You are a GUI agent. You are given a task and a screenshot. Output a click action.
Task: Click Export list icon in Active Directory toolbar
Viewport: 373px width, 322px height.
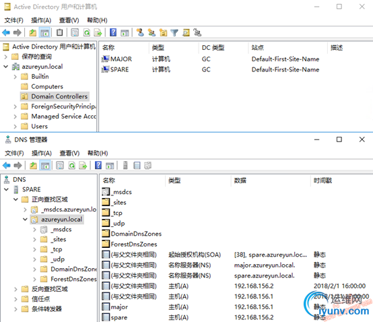(98, 32)
